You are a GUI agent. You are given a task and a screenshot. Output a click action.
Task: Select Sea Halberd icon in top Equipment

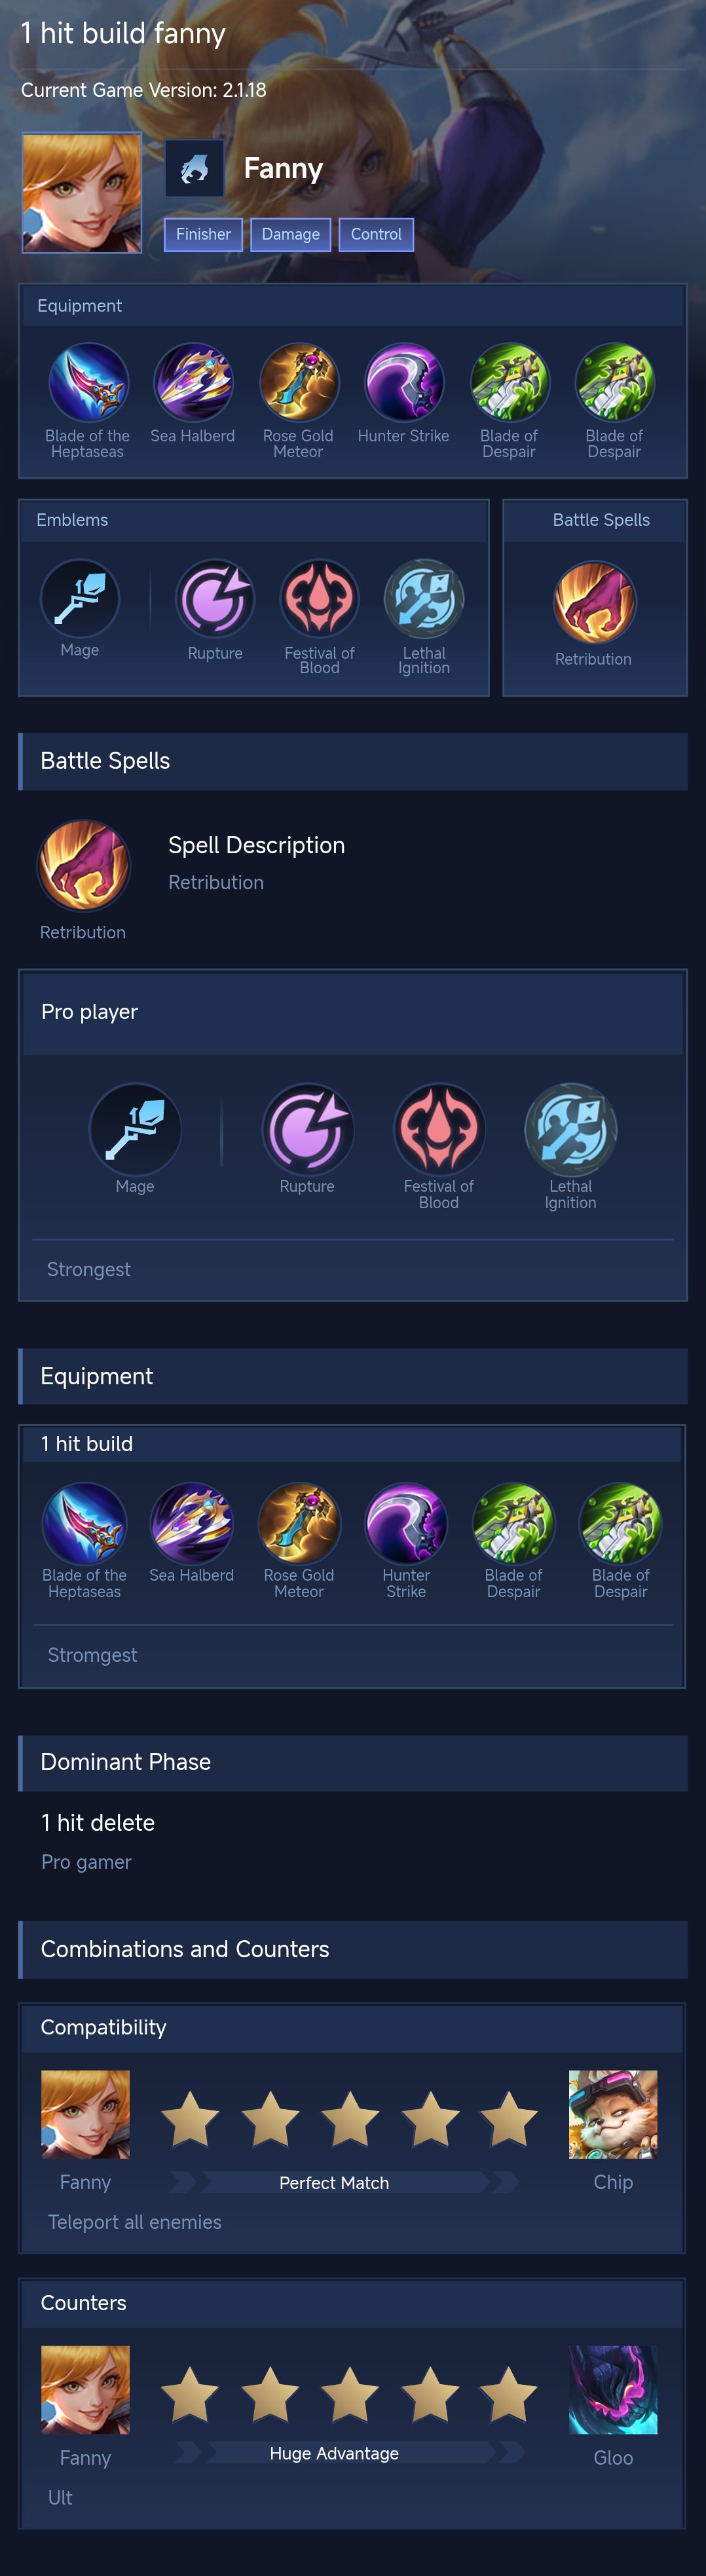pos(193,382)
